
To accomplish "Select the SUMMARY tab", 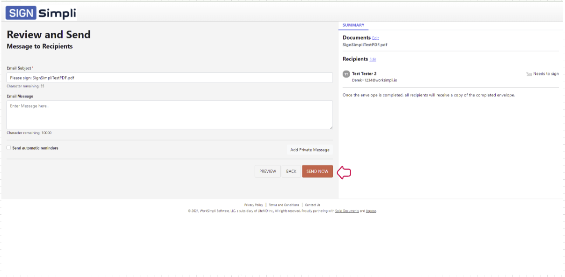I will (353, 25).
